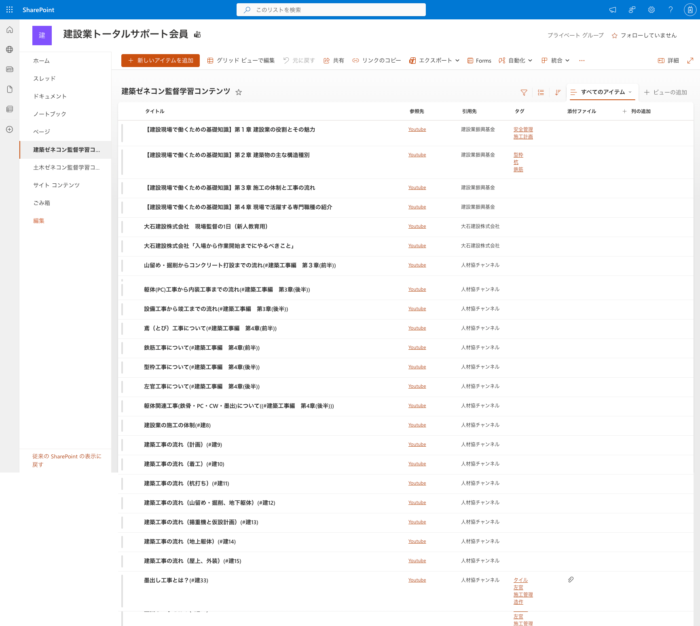700x626 pixels.
Task: Open the Create site plus icon in the left rail
Action: tap(10, 129)
